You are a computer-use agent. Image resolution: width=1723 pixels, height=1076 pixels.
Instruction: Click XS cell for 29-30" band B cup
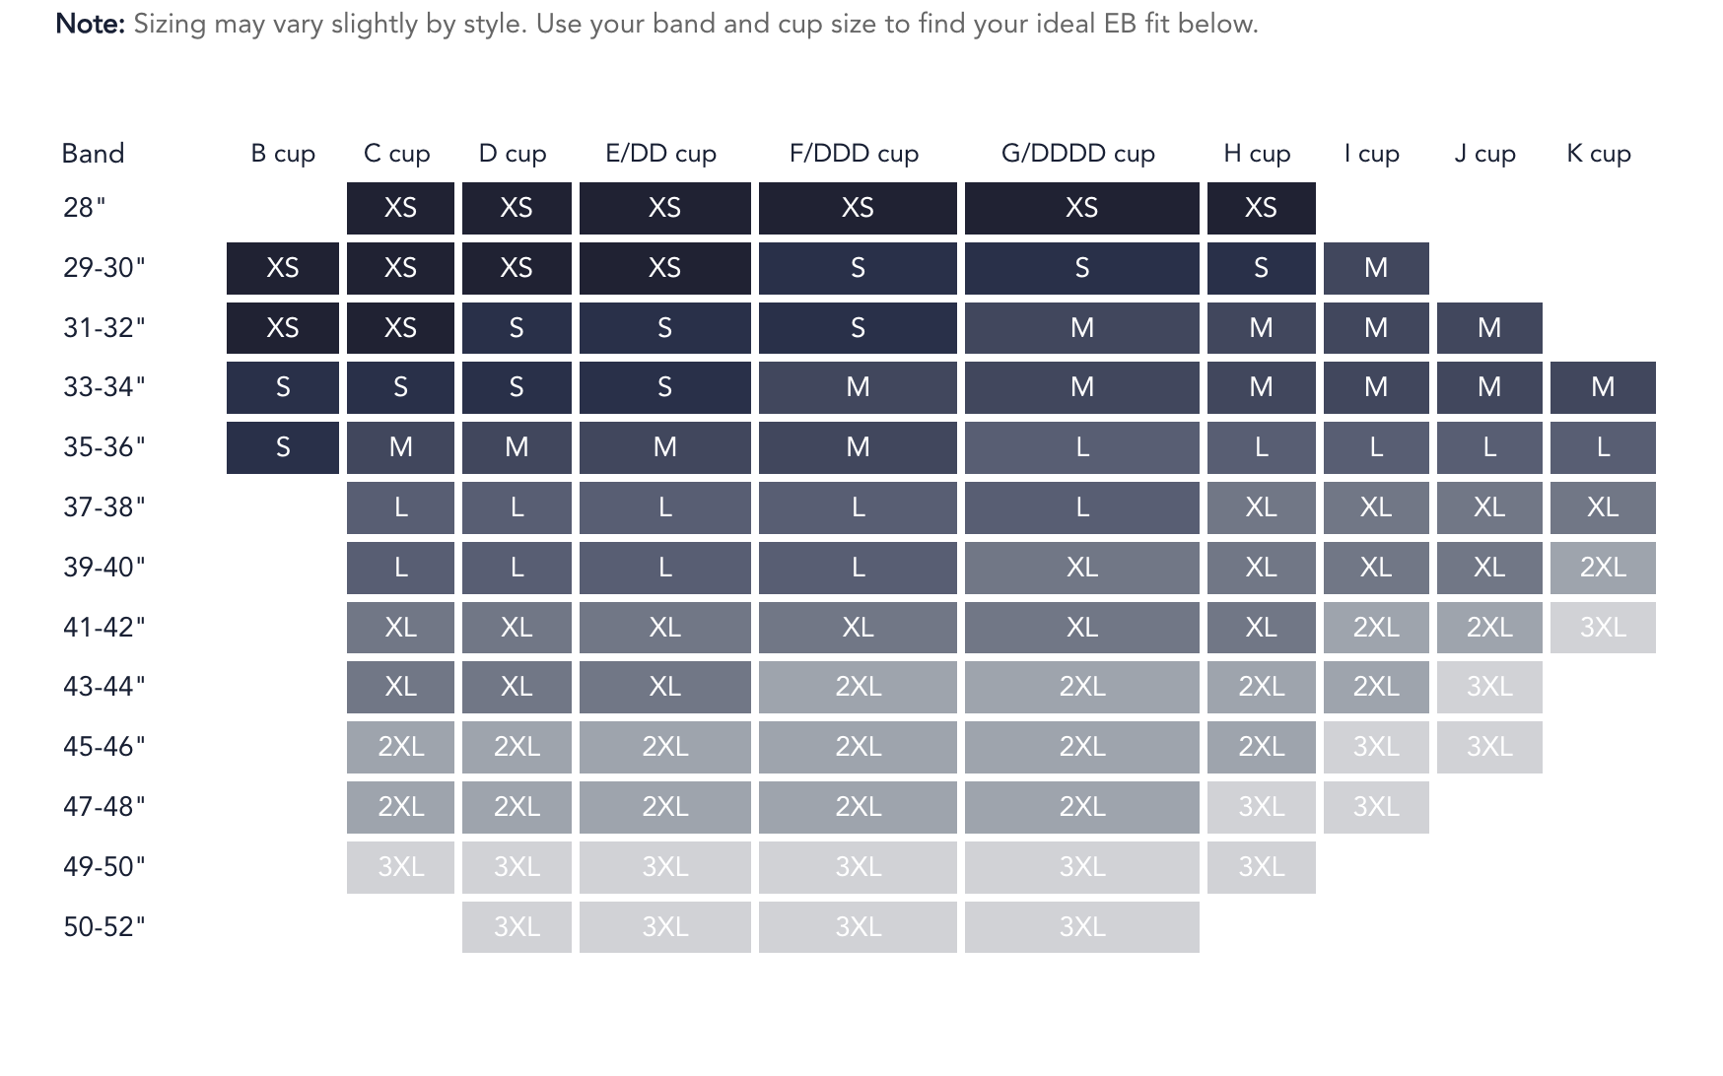click(283, 268)
